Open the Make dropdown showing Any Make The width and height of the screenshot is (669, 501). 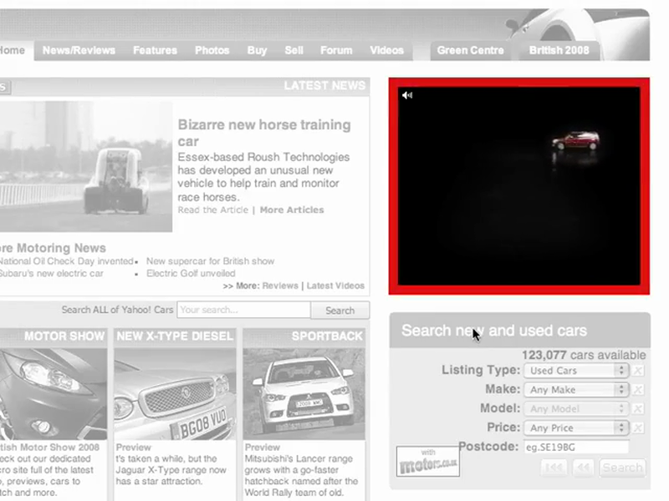[x=576, y=390]
